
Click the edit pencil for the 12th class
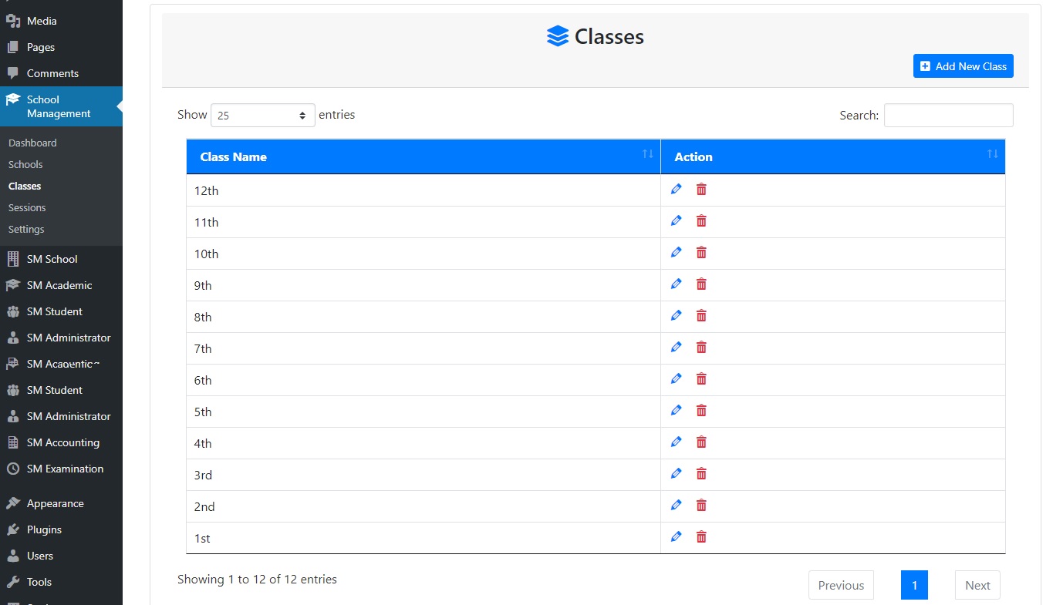676,189
